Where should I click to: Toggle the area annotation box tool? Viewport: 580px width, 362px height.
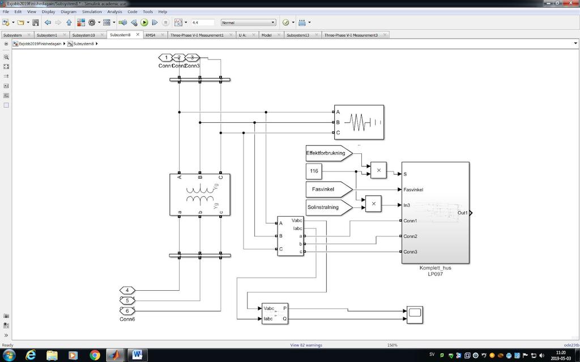pyautogui.click(x=6, y=105)
